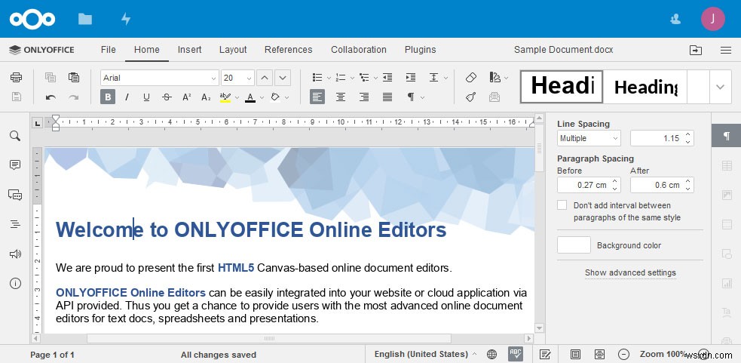Image resolution: width=741 pixels, height=363 pixels.
Task: Click the Paste clipboard icon
Action: point(74,78)
